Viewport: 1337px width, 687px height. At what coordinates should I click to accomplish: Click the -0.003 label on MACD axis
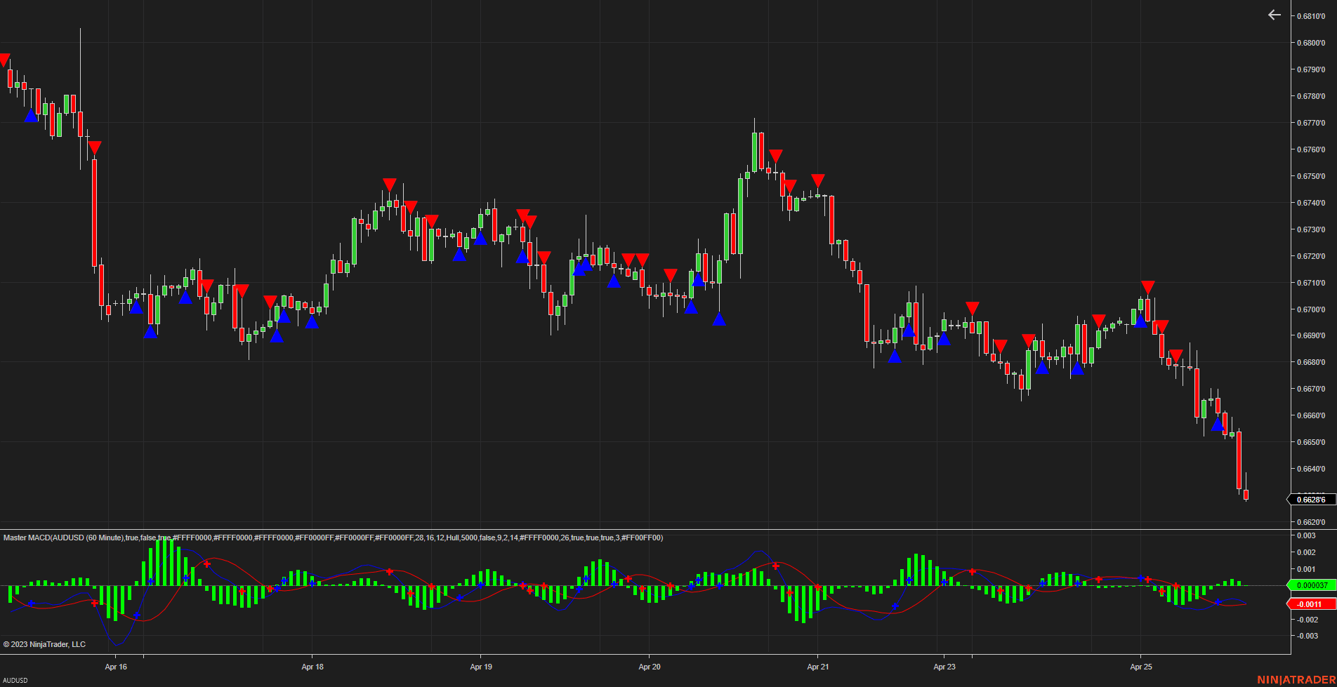coord(1306,636)
